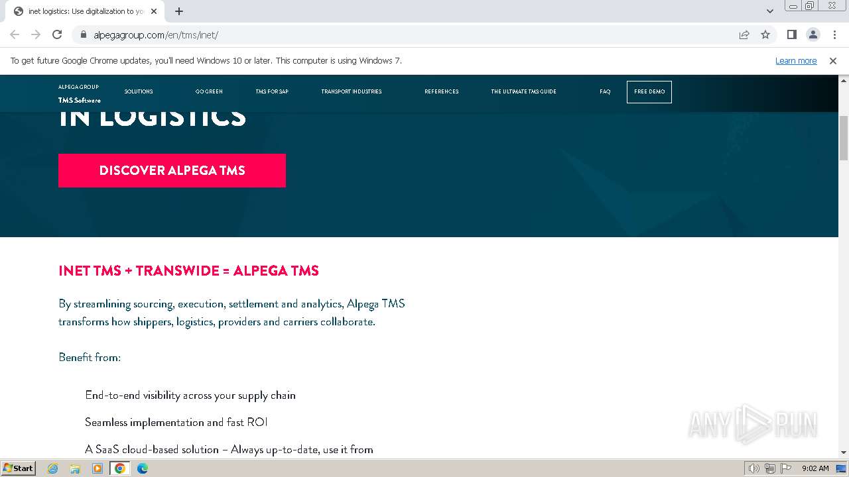Open the tab search chevron
The image size is (849, 477).
click(x=769, y=11)
